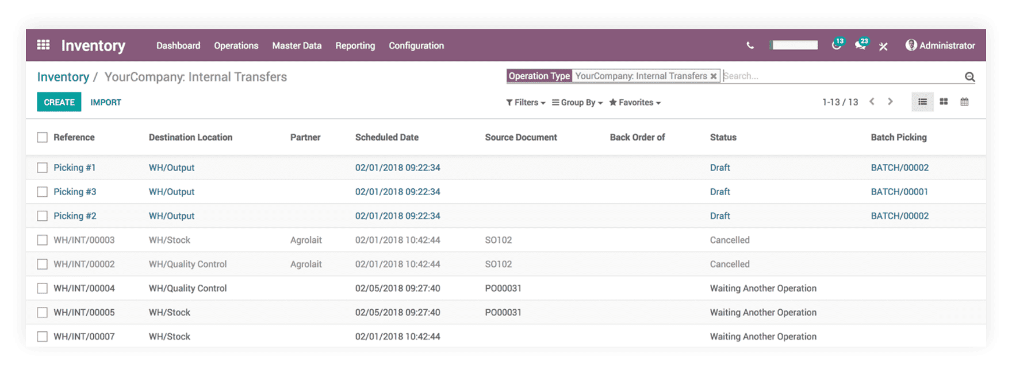This screenshot has height=369, width=1012.
Task: Select row WH/INT/00007 checkbox
Action: 42,336
